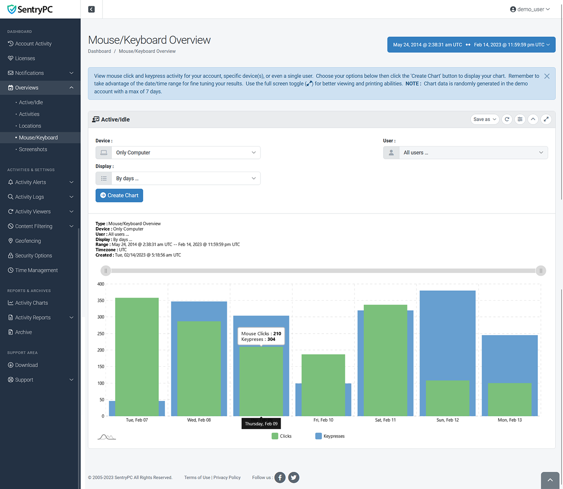Toggle Clicks series in legend
Image resolution: width=563 pixels, height=489 pixels.
[x=281, y=436]
